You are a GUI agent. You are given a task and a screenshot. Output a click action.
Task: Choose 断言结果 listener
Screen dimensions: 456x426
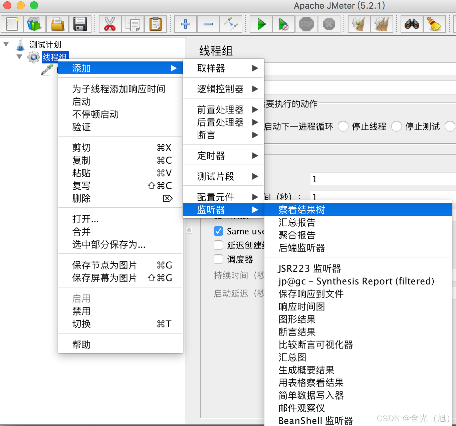358,332
